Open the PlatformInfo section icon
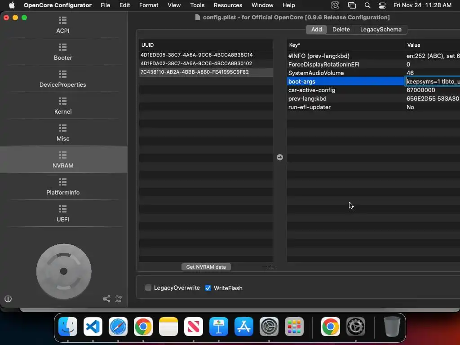Viewport: 460px width, 345px height. tap(63, 182)
